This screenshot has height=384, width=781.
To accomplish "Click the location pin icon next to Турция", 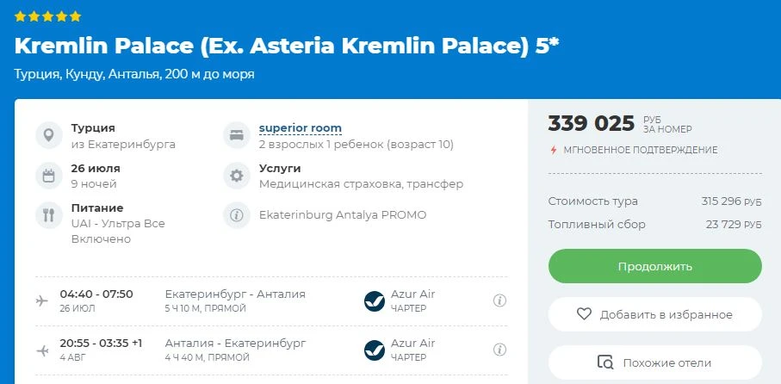I will 48,136.
